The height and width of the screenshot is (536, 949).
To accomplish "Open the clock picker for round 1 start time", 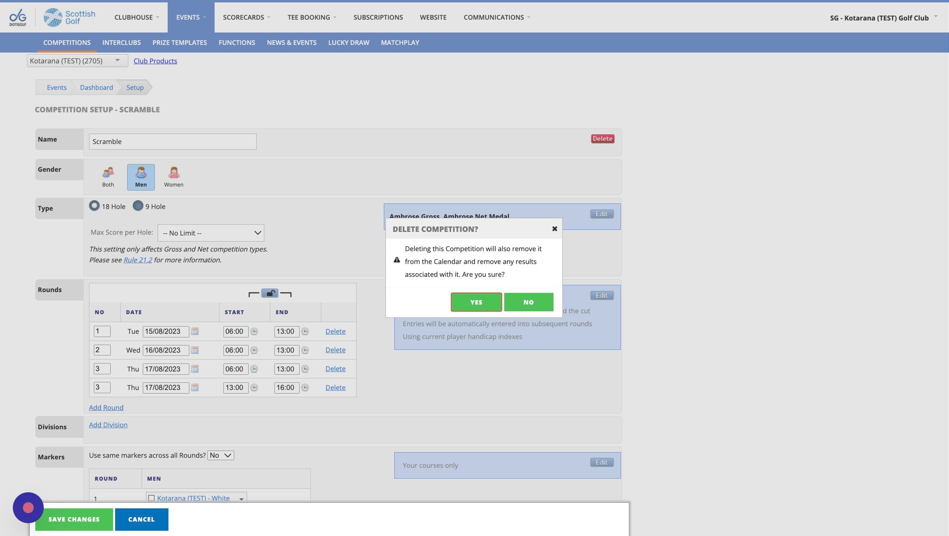I will [254, 331].
